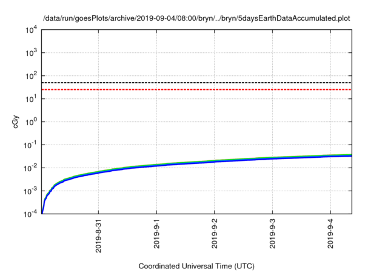Click the red dashed threshold line
The height and width of the screenshot is (272, 388).
click(196, 89)
